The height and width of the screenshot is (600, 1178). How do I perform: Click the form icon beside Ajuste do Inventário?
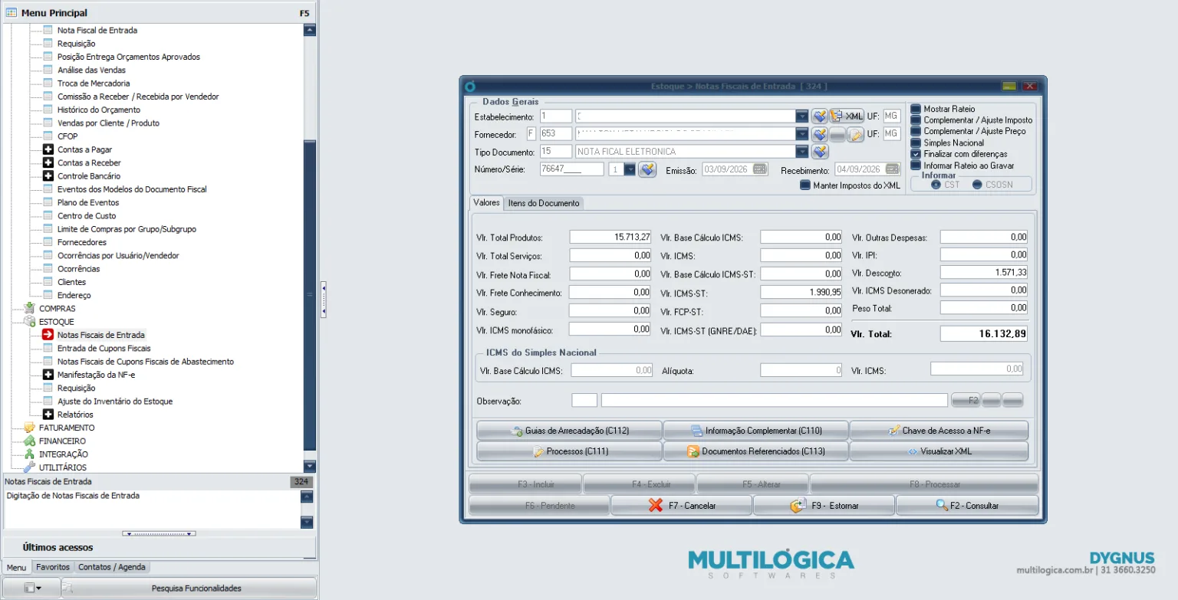48,401
